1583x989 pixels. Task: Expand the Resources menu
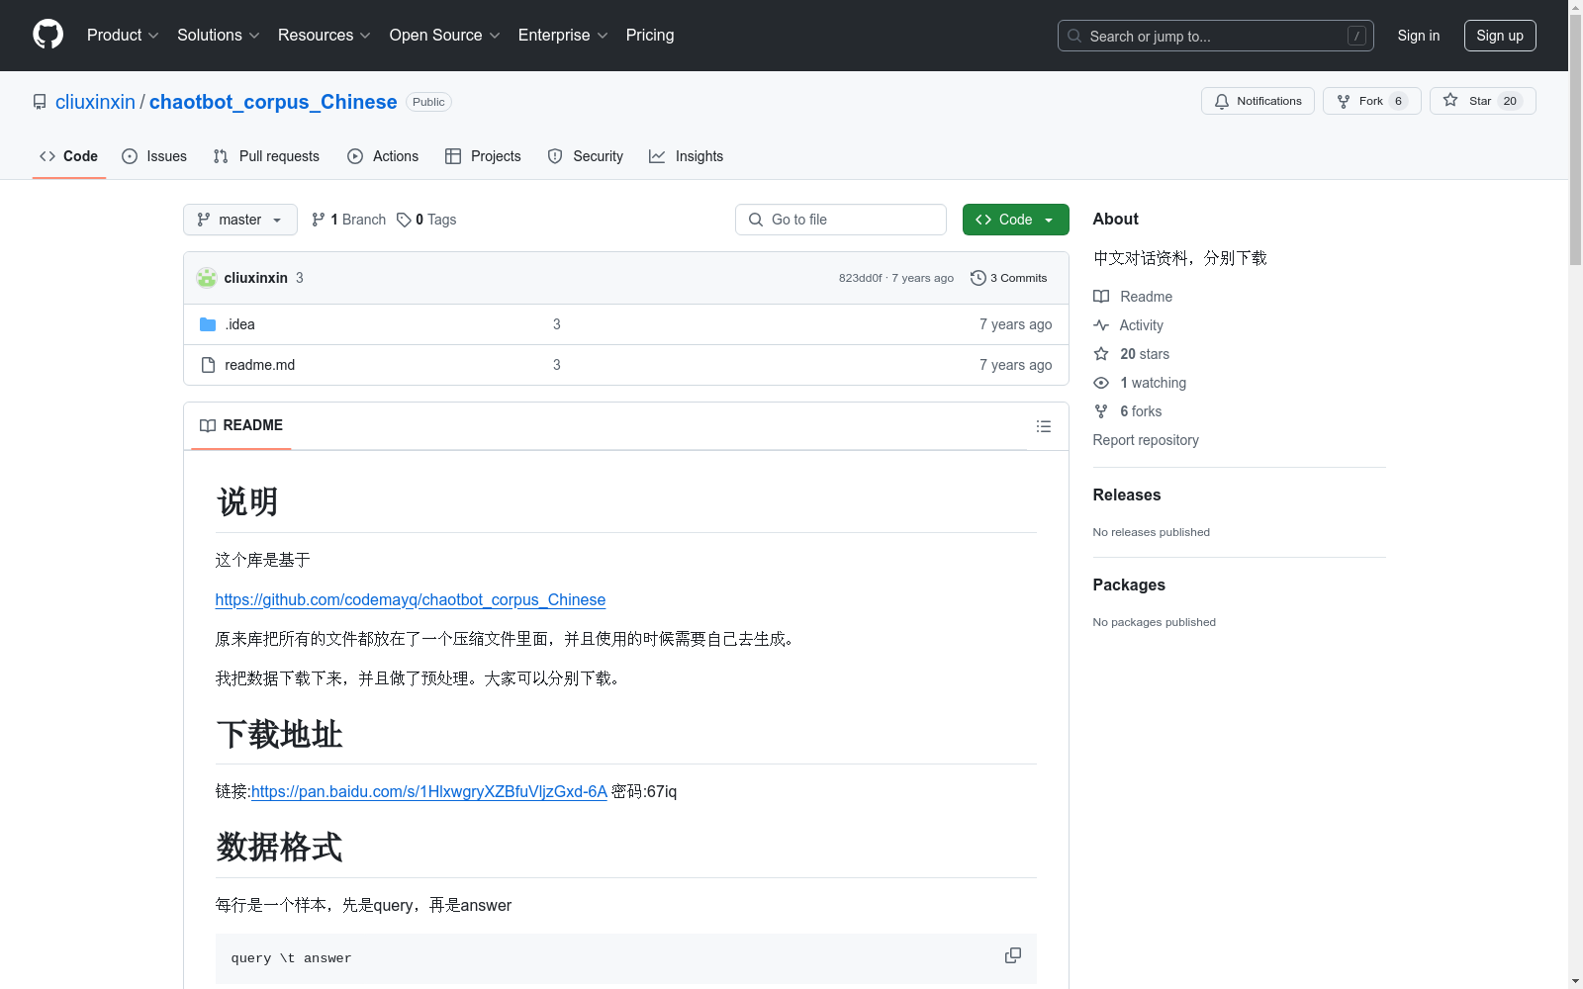(324, 35)
